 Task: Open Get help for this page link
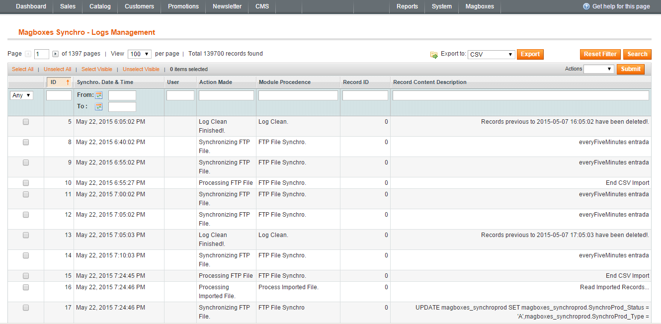pos(621,6)
